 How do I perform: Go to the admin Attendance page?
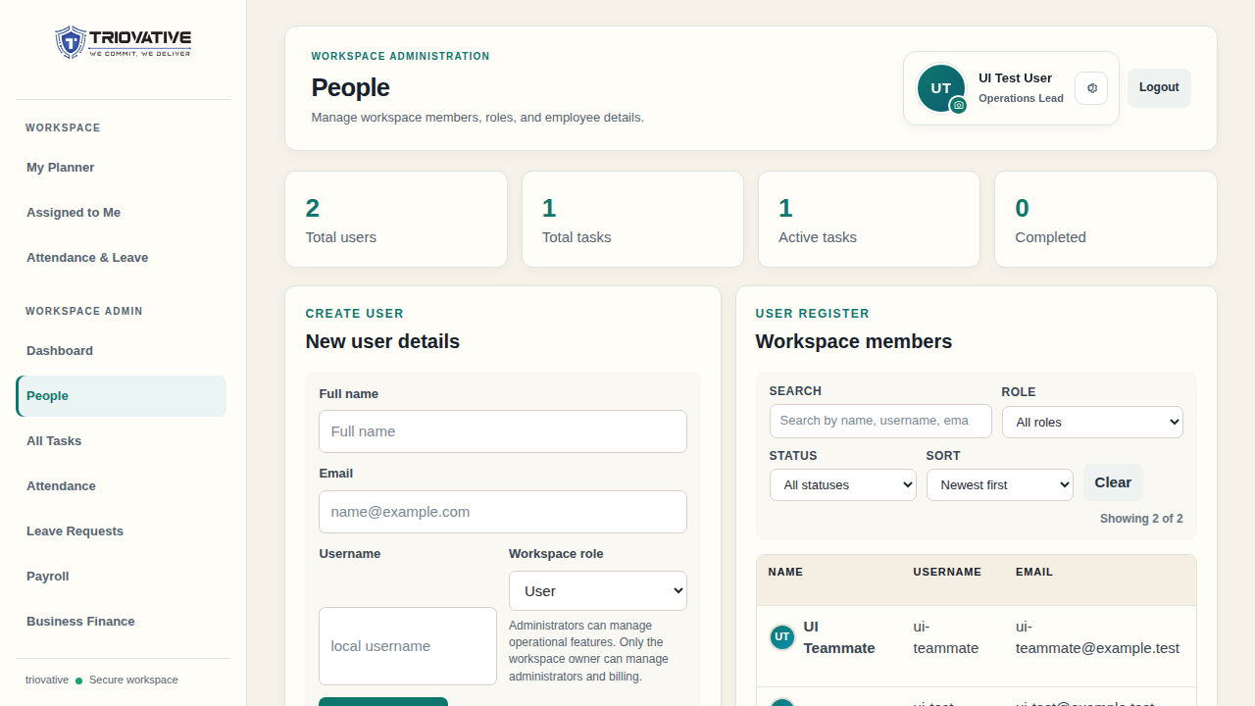(122, 486)
